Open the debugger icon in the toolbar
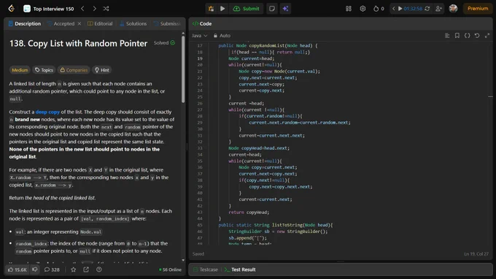496x279 pixels. [211, 9]
